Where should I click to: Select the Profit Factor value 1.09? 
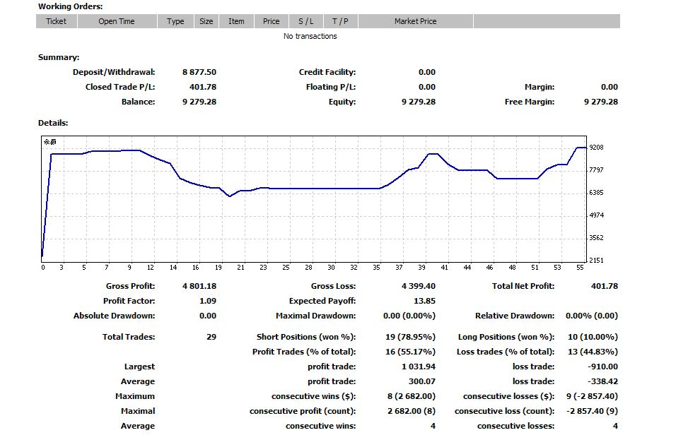click(208, 301)
